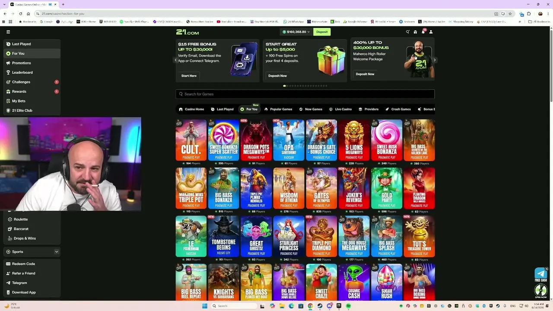Image resolution: width=553 pixels, height=311 pixels.
Task: Switch to the Casino Home tab
Action: pos(191,109)
